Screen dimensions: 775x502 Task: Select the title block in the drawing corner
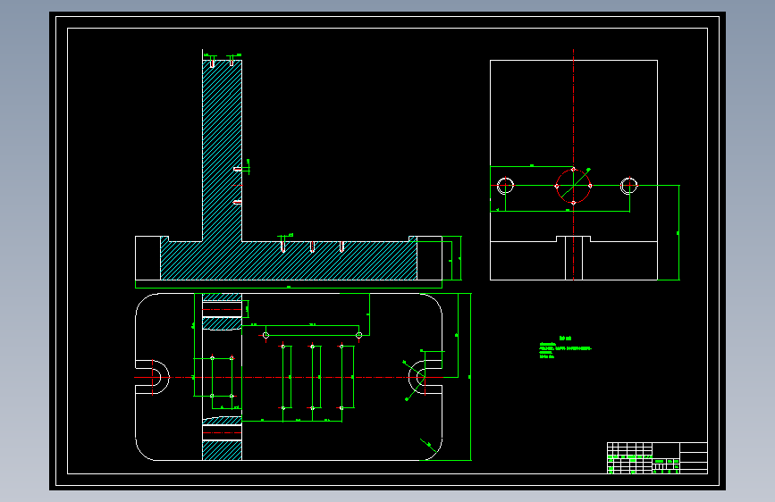657,458
